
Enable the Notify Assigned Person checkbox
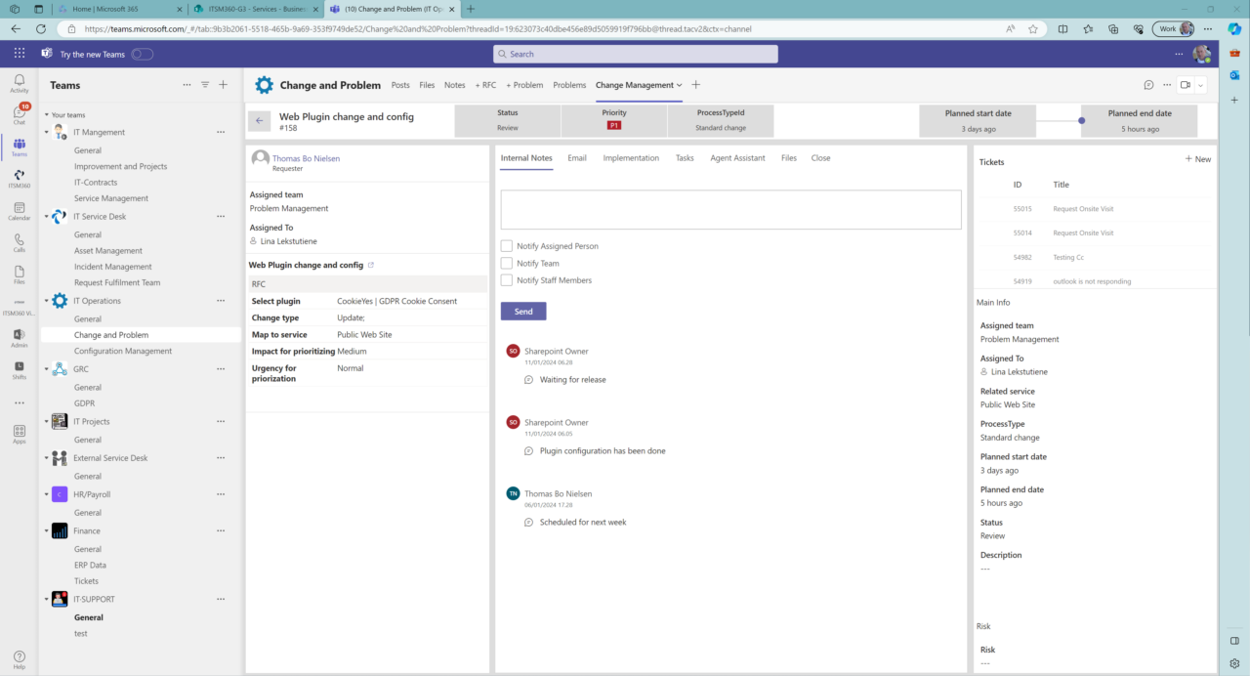506,245
